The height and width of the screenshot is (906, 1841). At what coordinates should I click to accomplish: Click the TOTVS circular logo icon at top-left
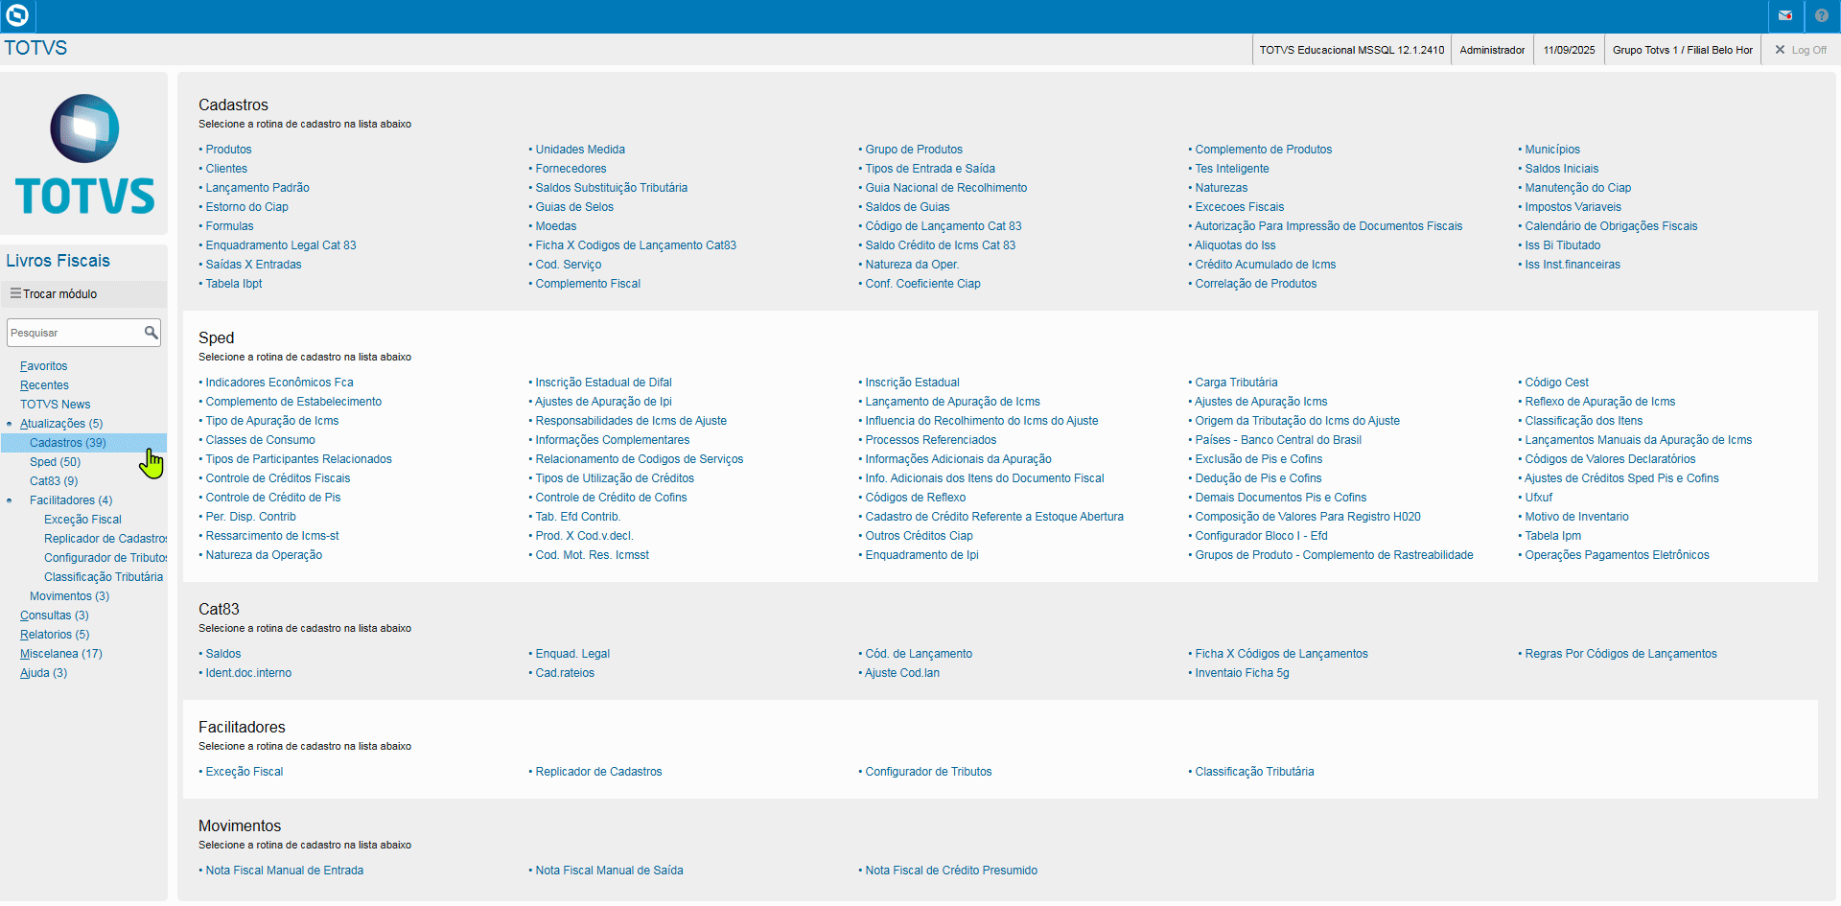[17, 15]
